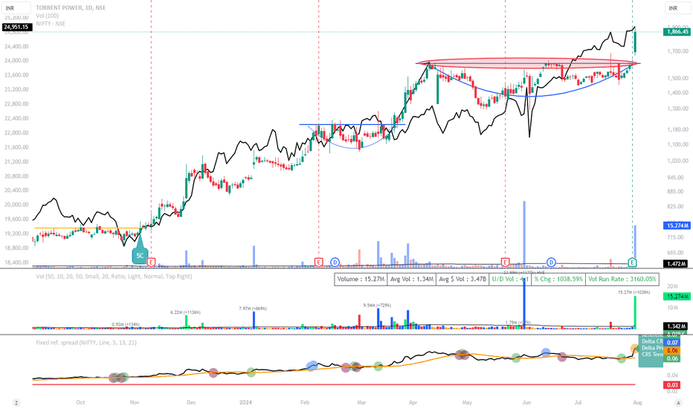The image size is (693, 409).
Task: Click the blue 15.274M volume label
Action: [x=677, y=225]
